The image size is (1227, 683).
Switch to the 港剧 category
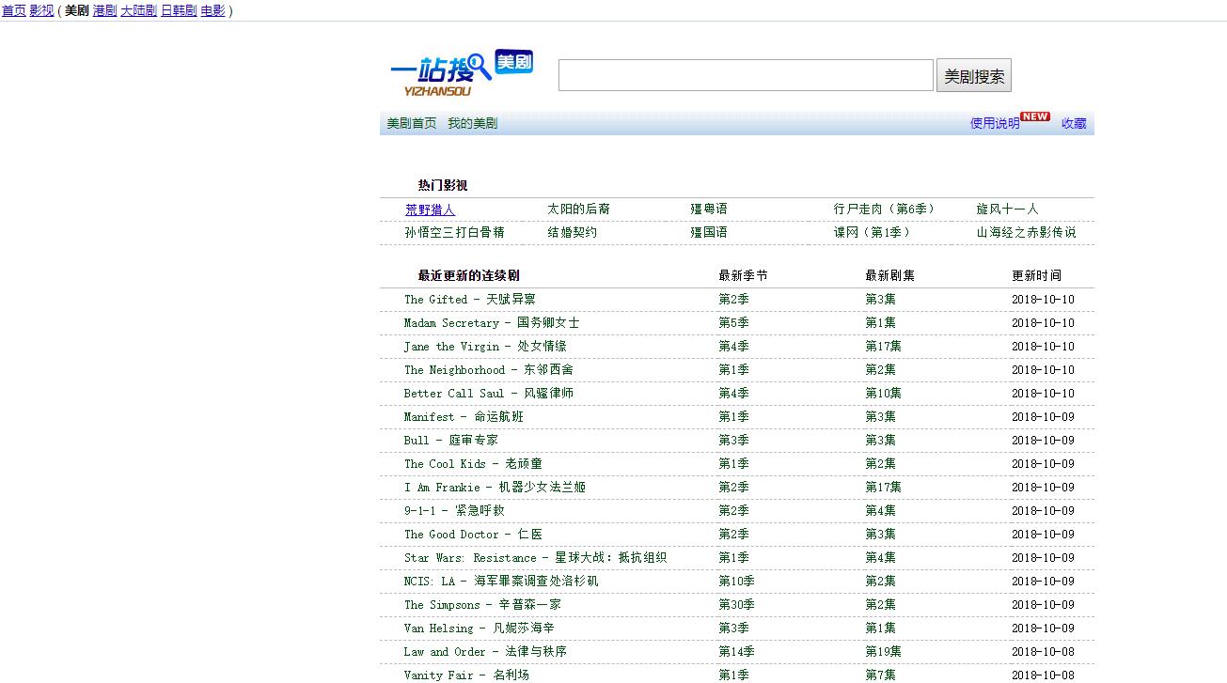pos(104,11)
